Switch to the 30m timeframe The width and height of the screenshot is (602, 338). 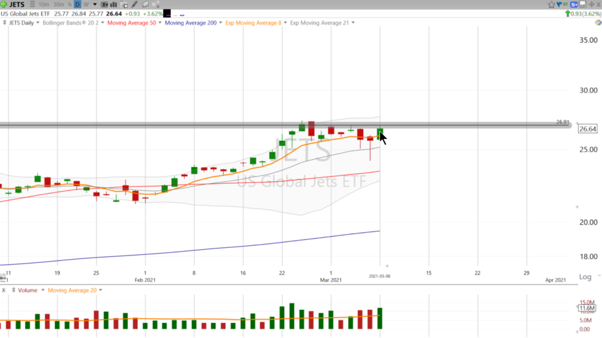click(x=59, y=4)
